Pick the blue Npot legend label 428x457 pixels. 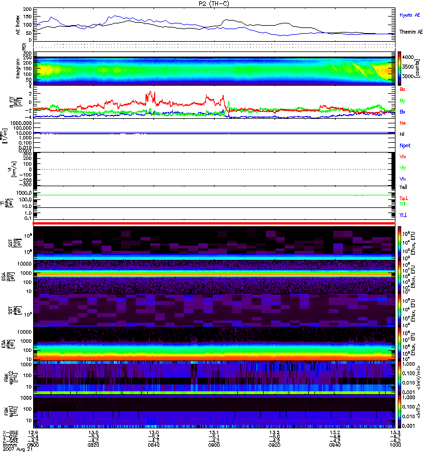(405, 146)
